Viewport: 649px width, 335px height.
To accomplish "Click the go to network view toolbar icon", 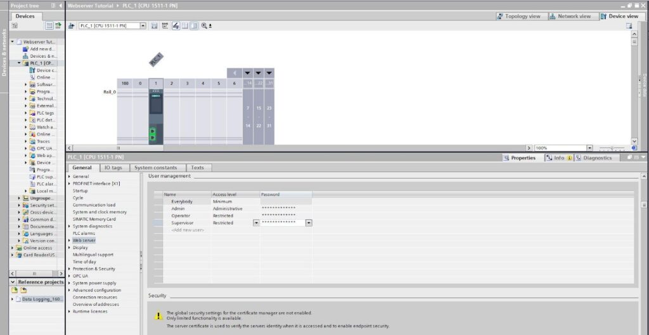I will click(x=71, y=25).
